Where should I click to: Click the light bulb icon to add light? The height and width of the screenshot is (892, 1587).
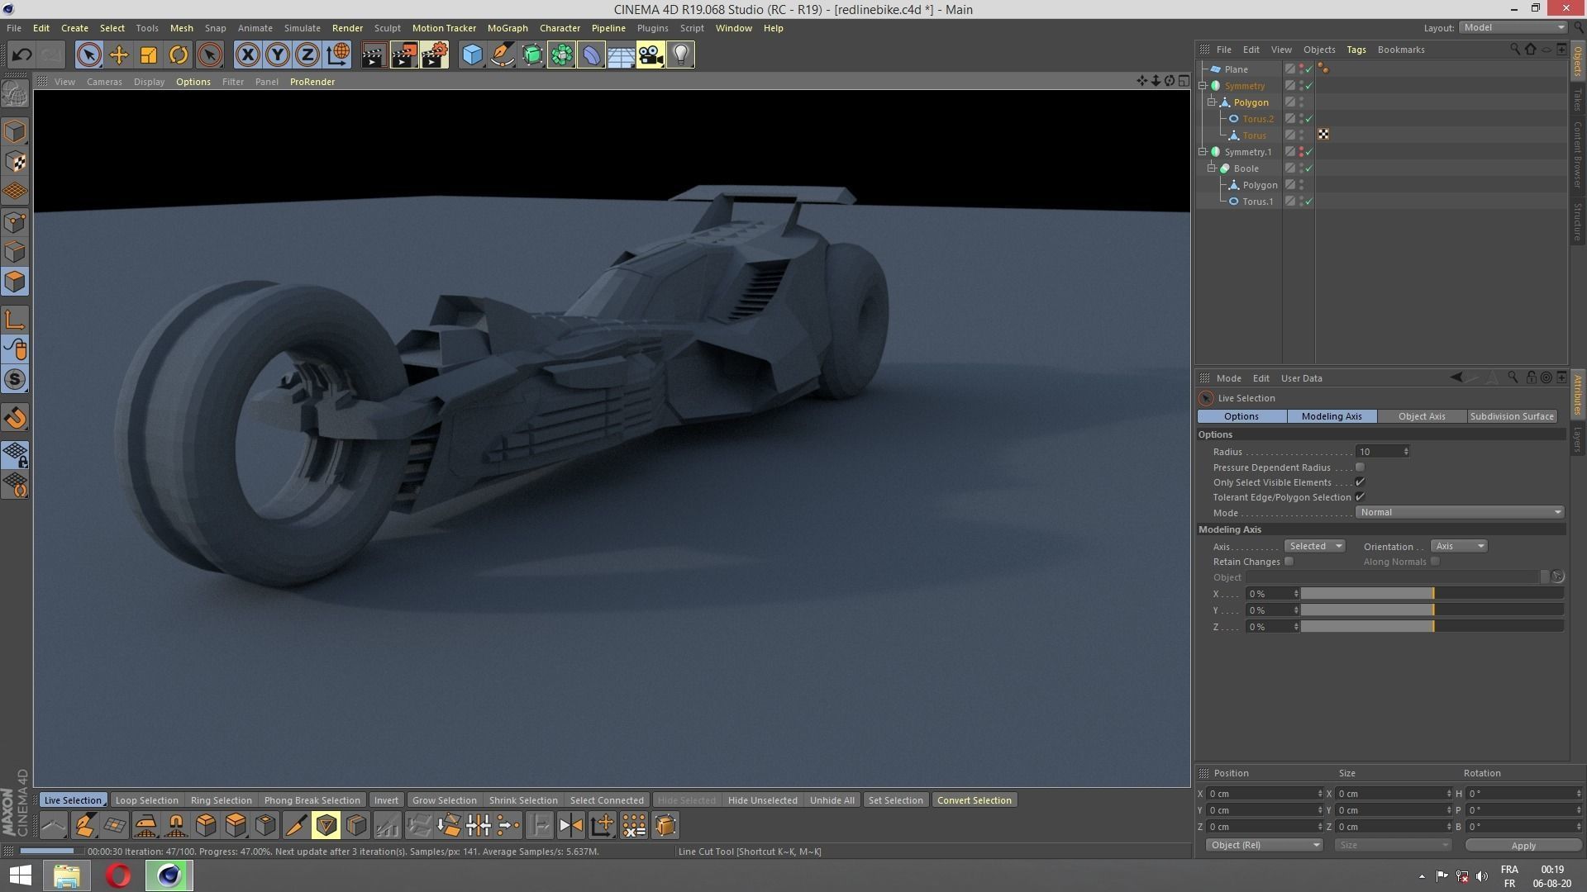point(680,55)
